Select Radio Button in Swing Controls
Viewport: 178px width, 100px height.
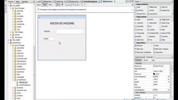[x=152, y=23]
